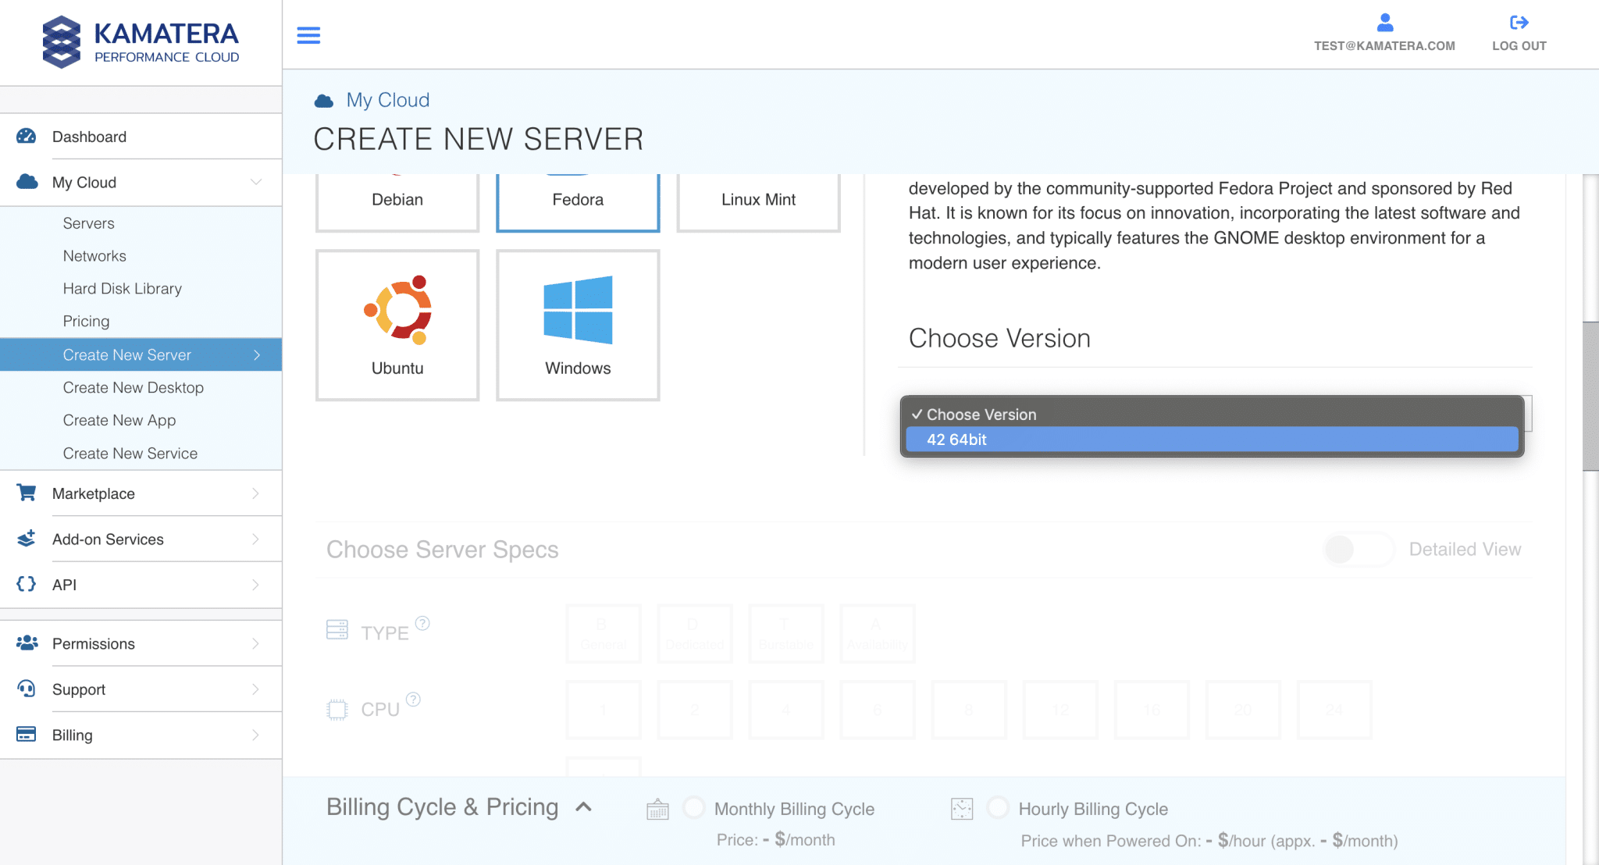This screenshot has height=865, width=1599.
Task: Open the Dashboard gauge icon
Action: click(x=27, y=137)
